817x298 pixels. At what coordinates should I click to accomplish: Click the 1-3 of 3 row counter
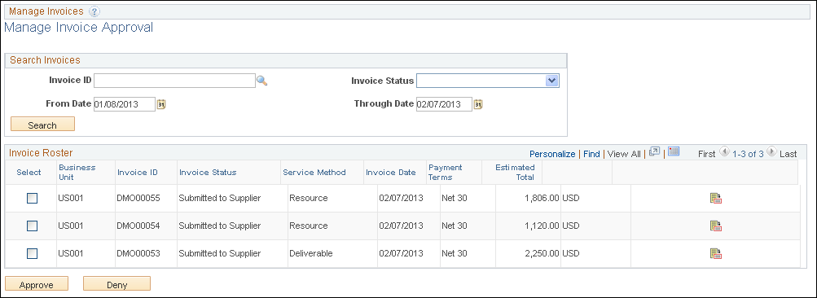748,154
